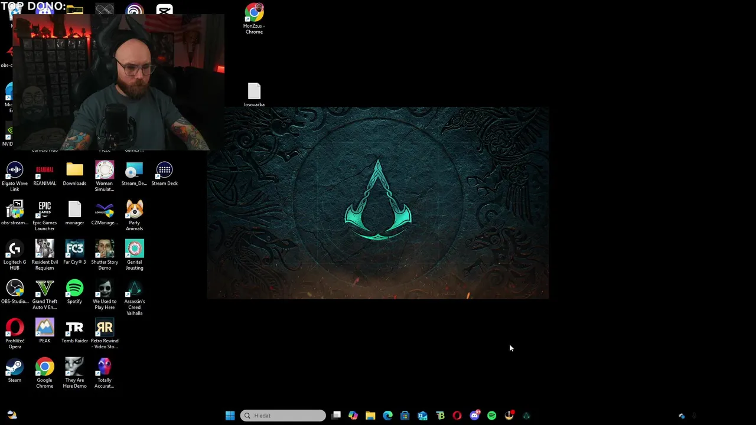756x425 pixels.
Task: Launch Tomb Raider from the desktop
Action: click(x=74, y=331)
